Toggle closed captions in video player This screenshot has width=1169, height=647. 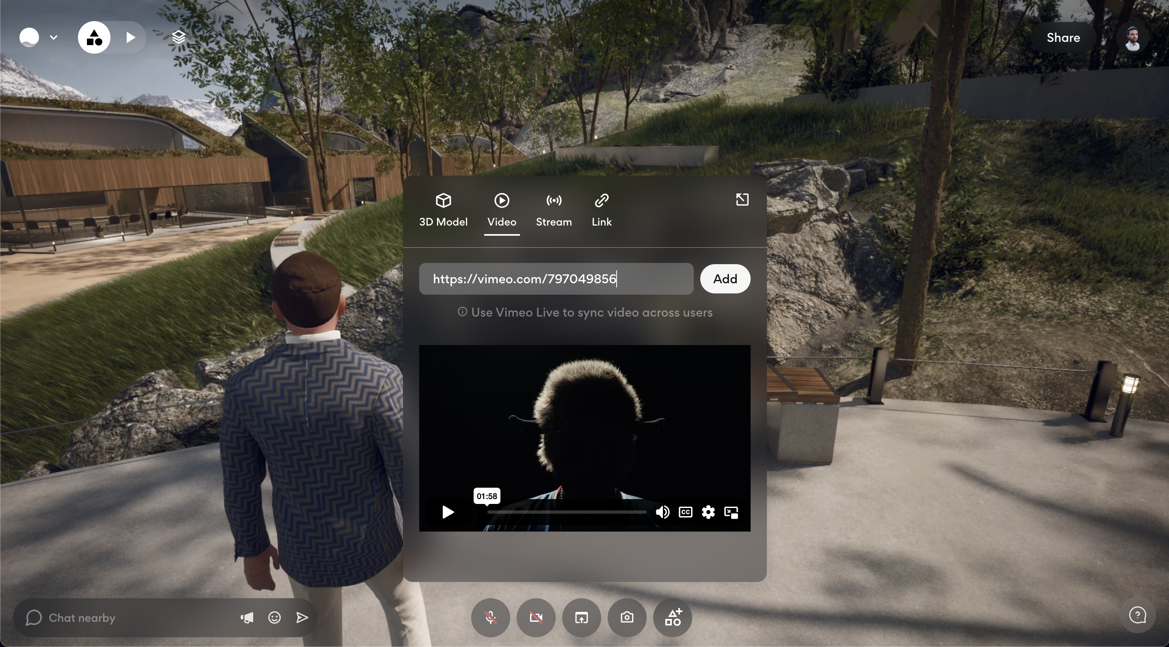coord(685,512)
